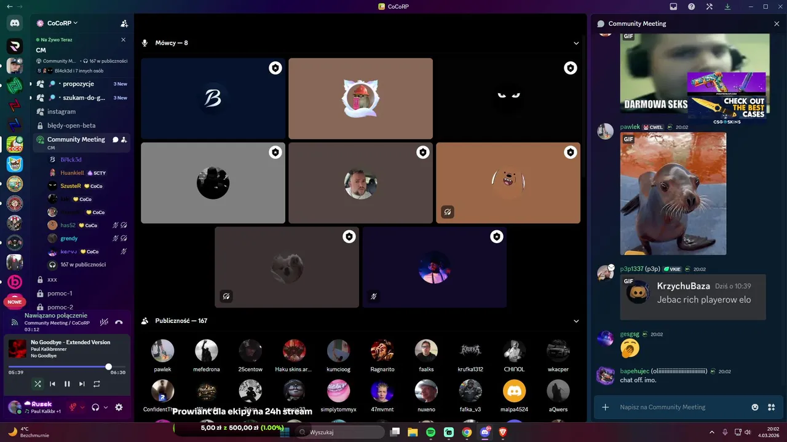Invite people to the CoCoRP server icon
Viewport: 787px width, 442px height.
124,23
